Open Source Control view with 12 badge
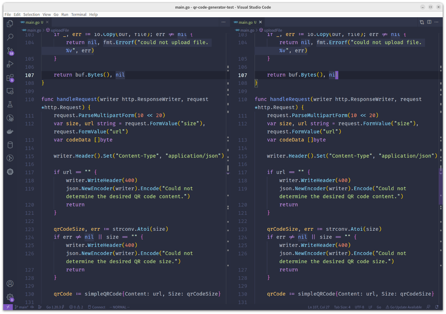The width and height of the screenshot is (446, 314). (x=10, y=51)
